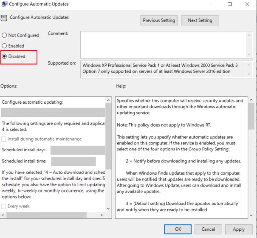Go to the Next Setting
This screenshot has height=238, width=257.
tap(200, 20)
